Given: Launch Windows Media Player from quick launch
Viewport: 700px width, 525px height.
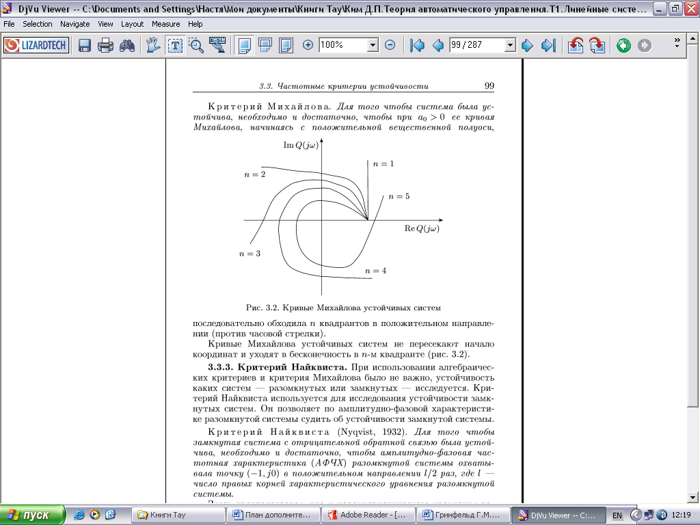Looking at the screenshot, I should click(x=94, y=515).
